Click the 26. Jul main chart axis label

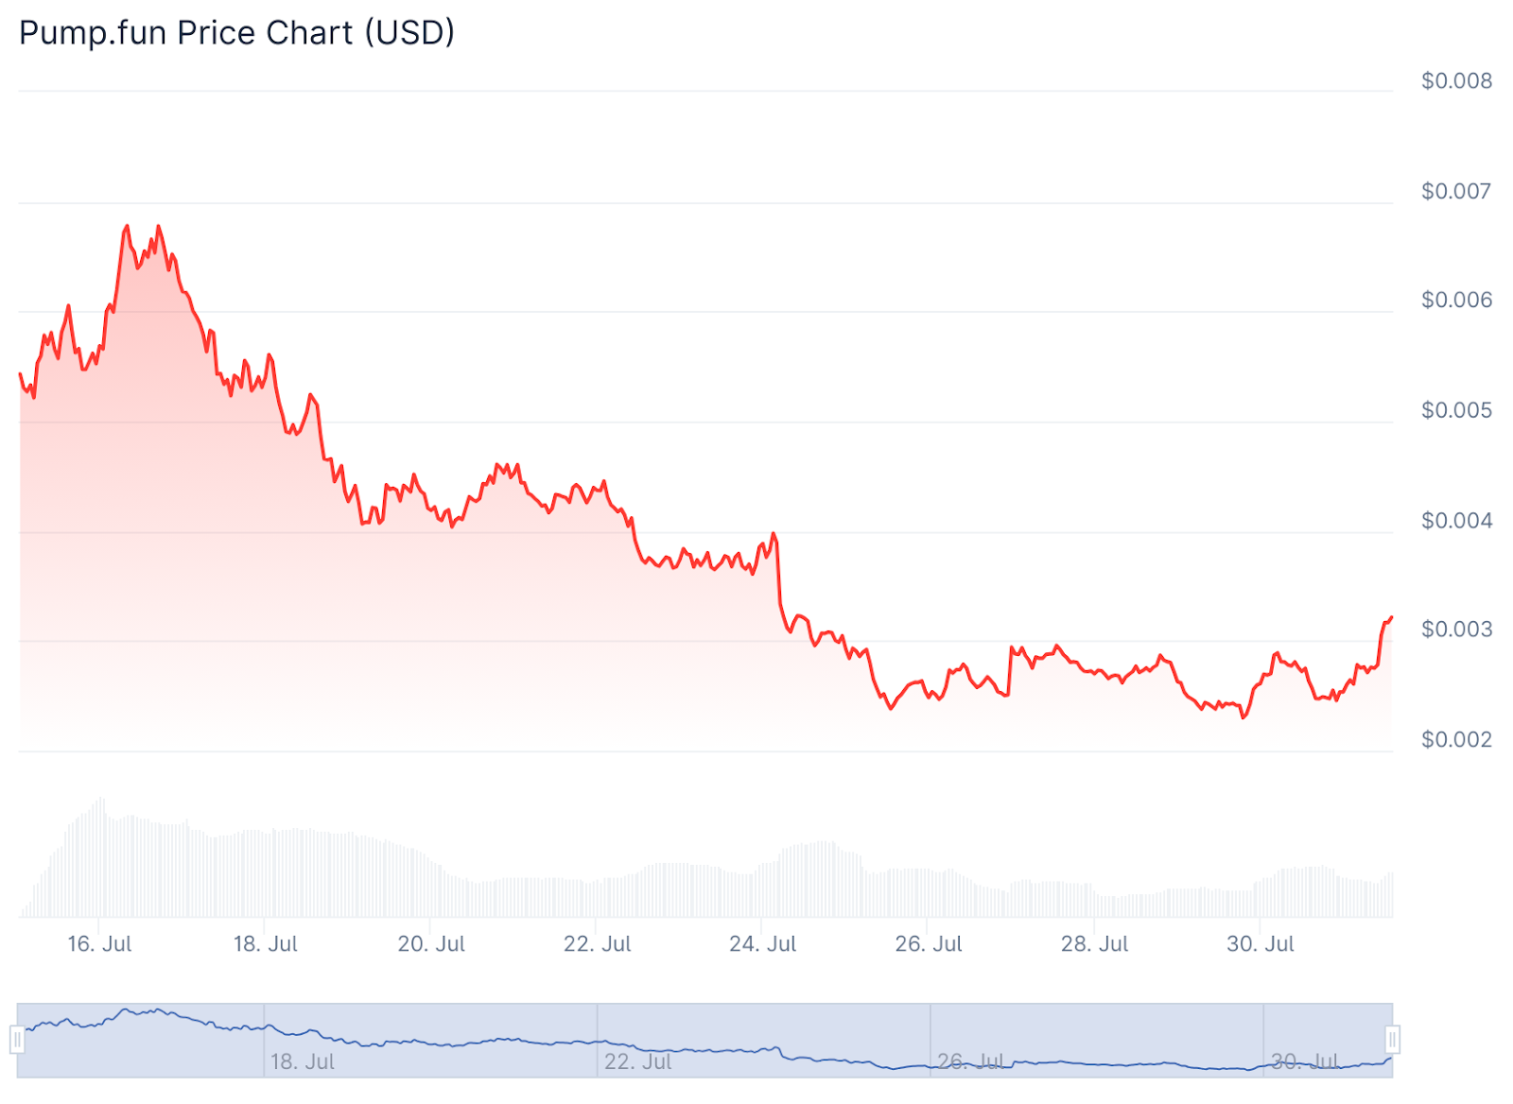tap(929, 944)
